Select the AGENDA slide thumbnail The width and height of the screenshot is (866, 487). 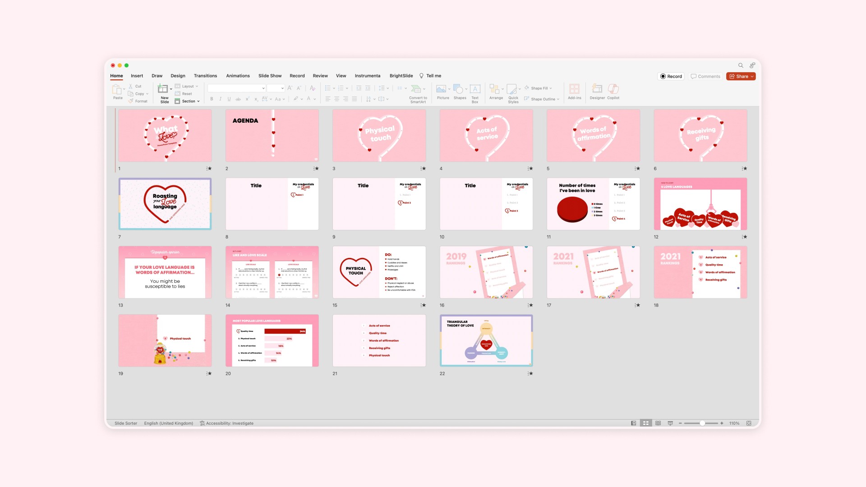click(x=272, y=135)
